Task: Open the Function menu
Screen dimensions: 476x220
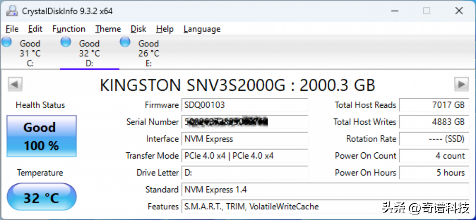Action: [69, 29]
